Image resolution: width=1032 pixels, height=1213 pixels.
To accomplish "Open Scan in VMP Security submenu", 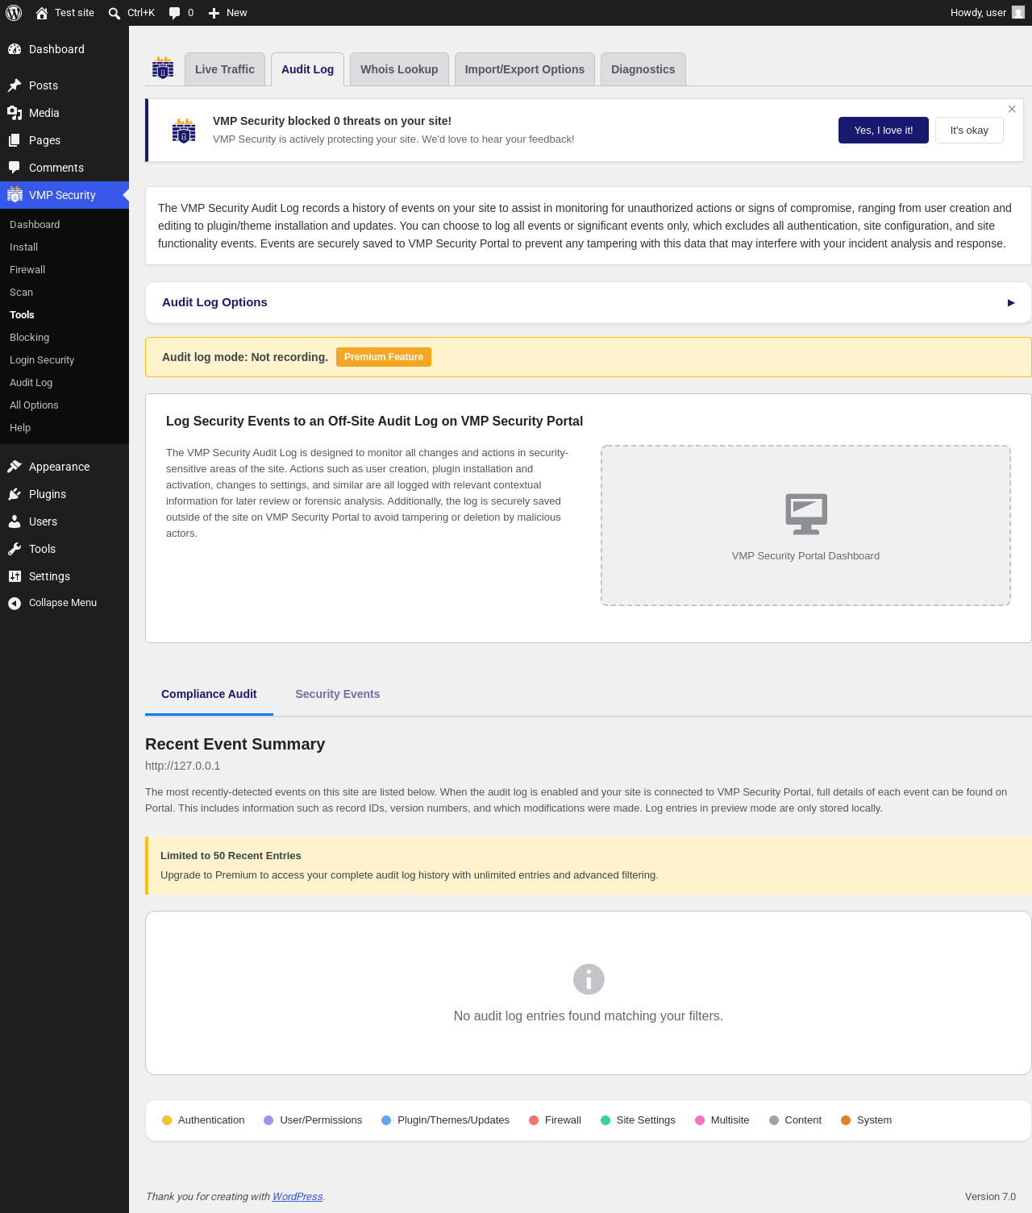I will 22,293.
